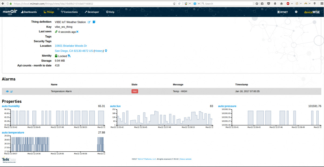Click the key tools icon beside Locked
The image size is (324, 167).
[69, 56]
